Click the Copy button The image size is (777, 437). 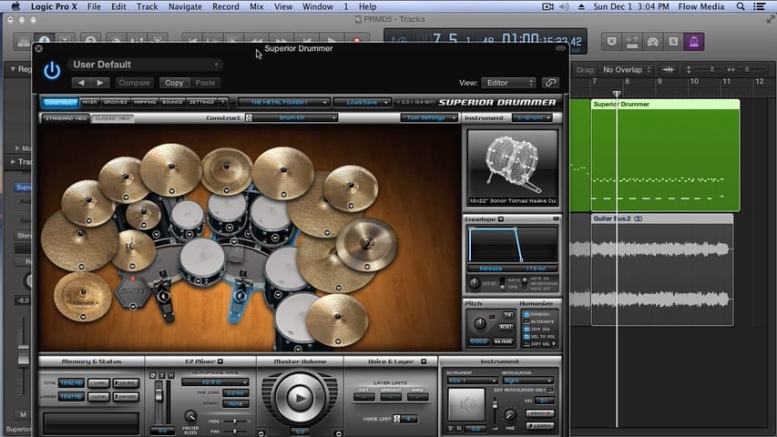pyautogui.click(x=173, y=83)
